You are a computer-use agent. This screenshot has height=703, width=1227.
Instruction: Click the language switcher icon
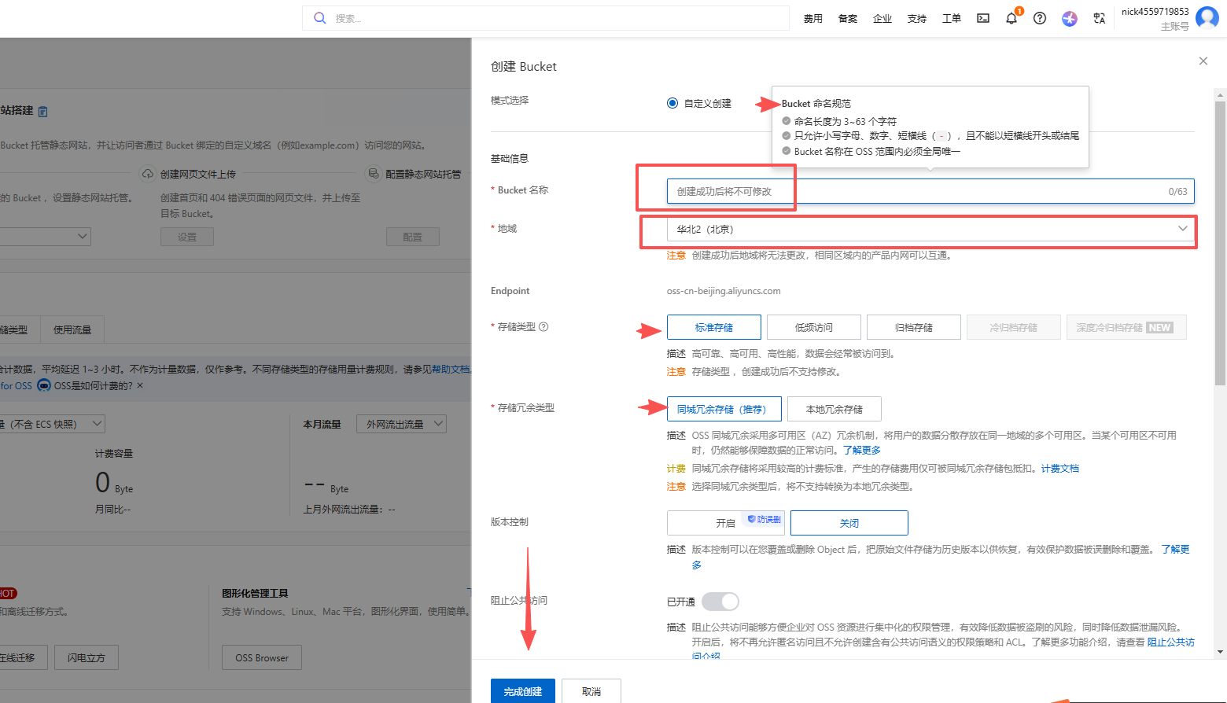click(1099, 18)
